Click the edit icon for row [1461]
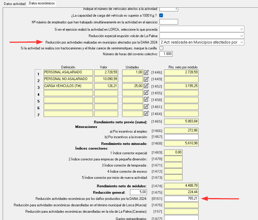The image size is (258, 220). coord(146,106)
